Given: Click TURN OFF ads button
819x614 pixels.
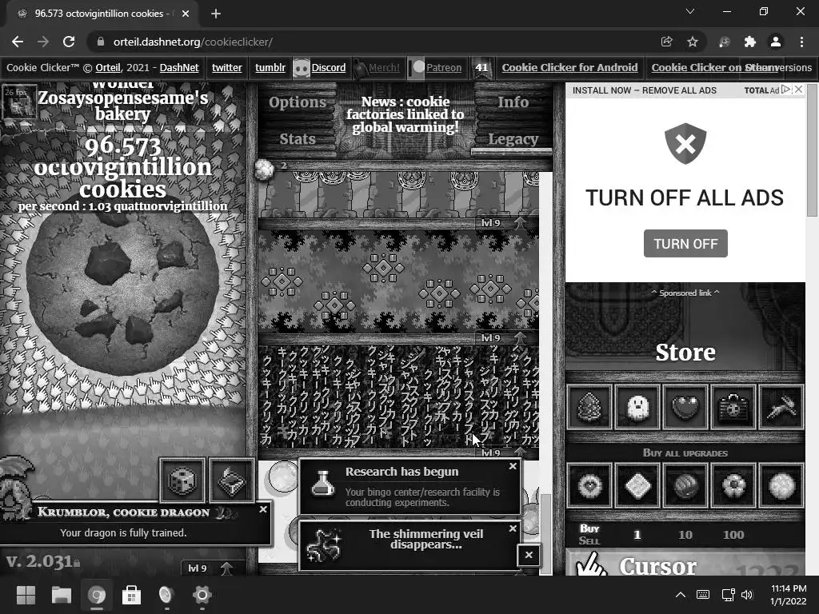Looking at the screenshot, I should (x=685, y=243).
